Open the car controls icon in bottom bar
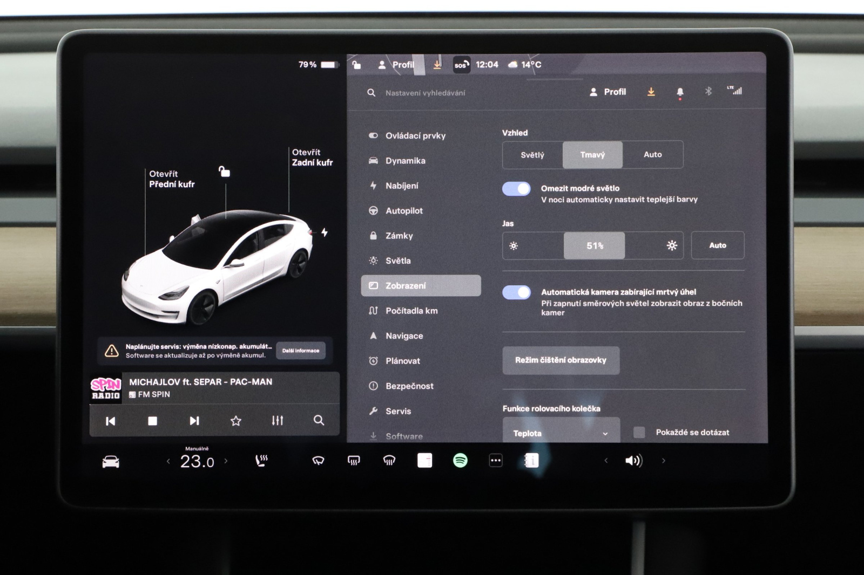This screenshot has width=864, height=575. [111, 462]
